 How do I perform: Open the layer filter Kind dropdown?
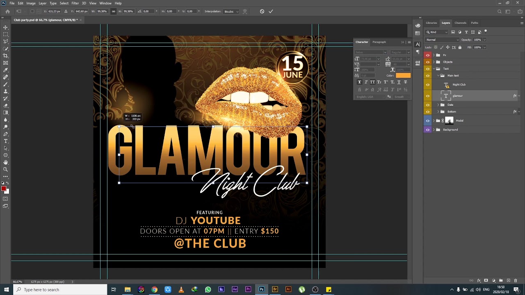437,32
